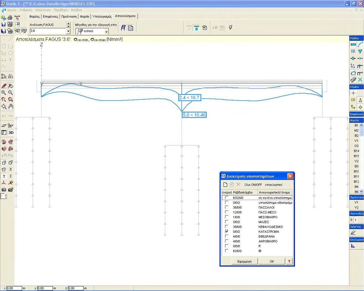The width and height of the screenshot is (364, 291).
Task: Click the yellow ID icon in nodes panel
Action: click(353, 100)
